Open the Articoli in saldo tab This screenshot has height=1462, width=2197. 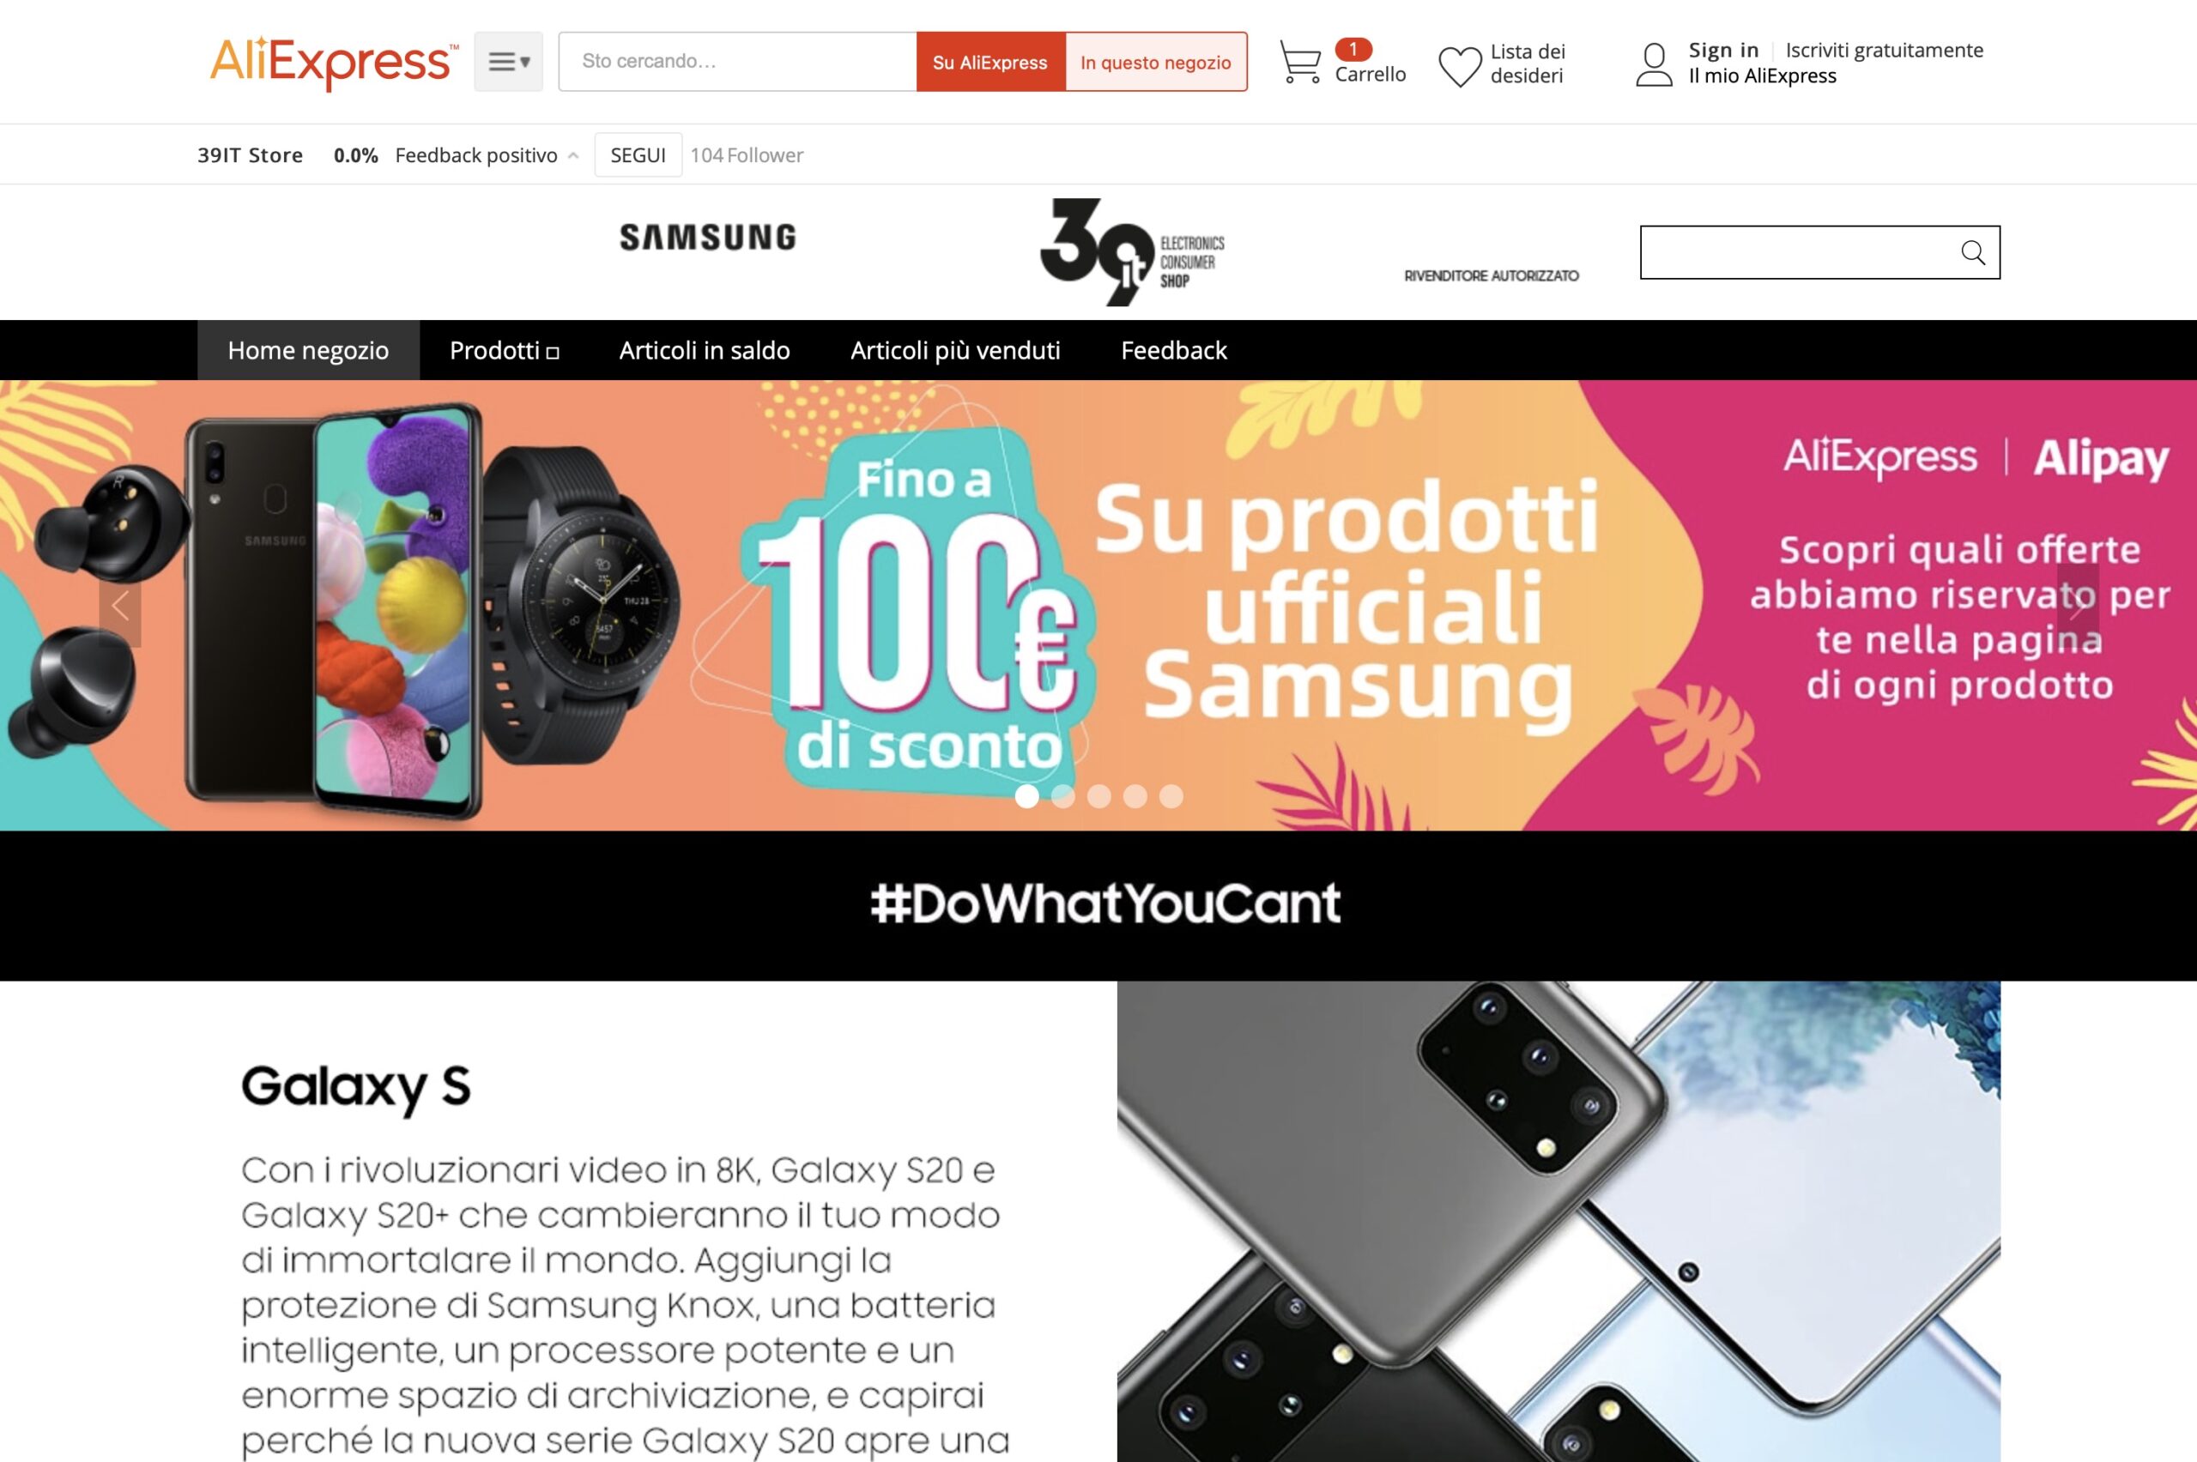(x=704, y=351)
